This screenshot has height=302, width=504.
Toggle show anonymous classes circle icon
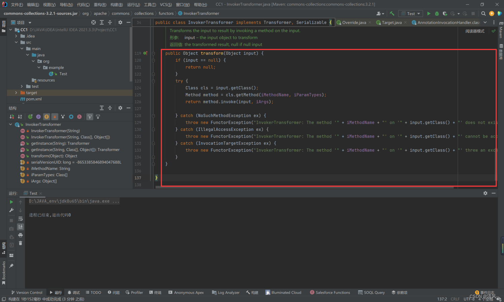pyautogui.click(x=71, y=117)
